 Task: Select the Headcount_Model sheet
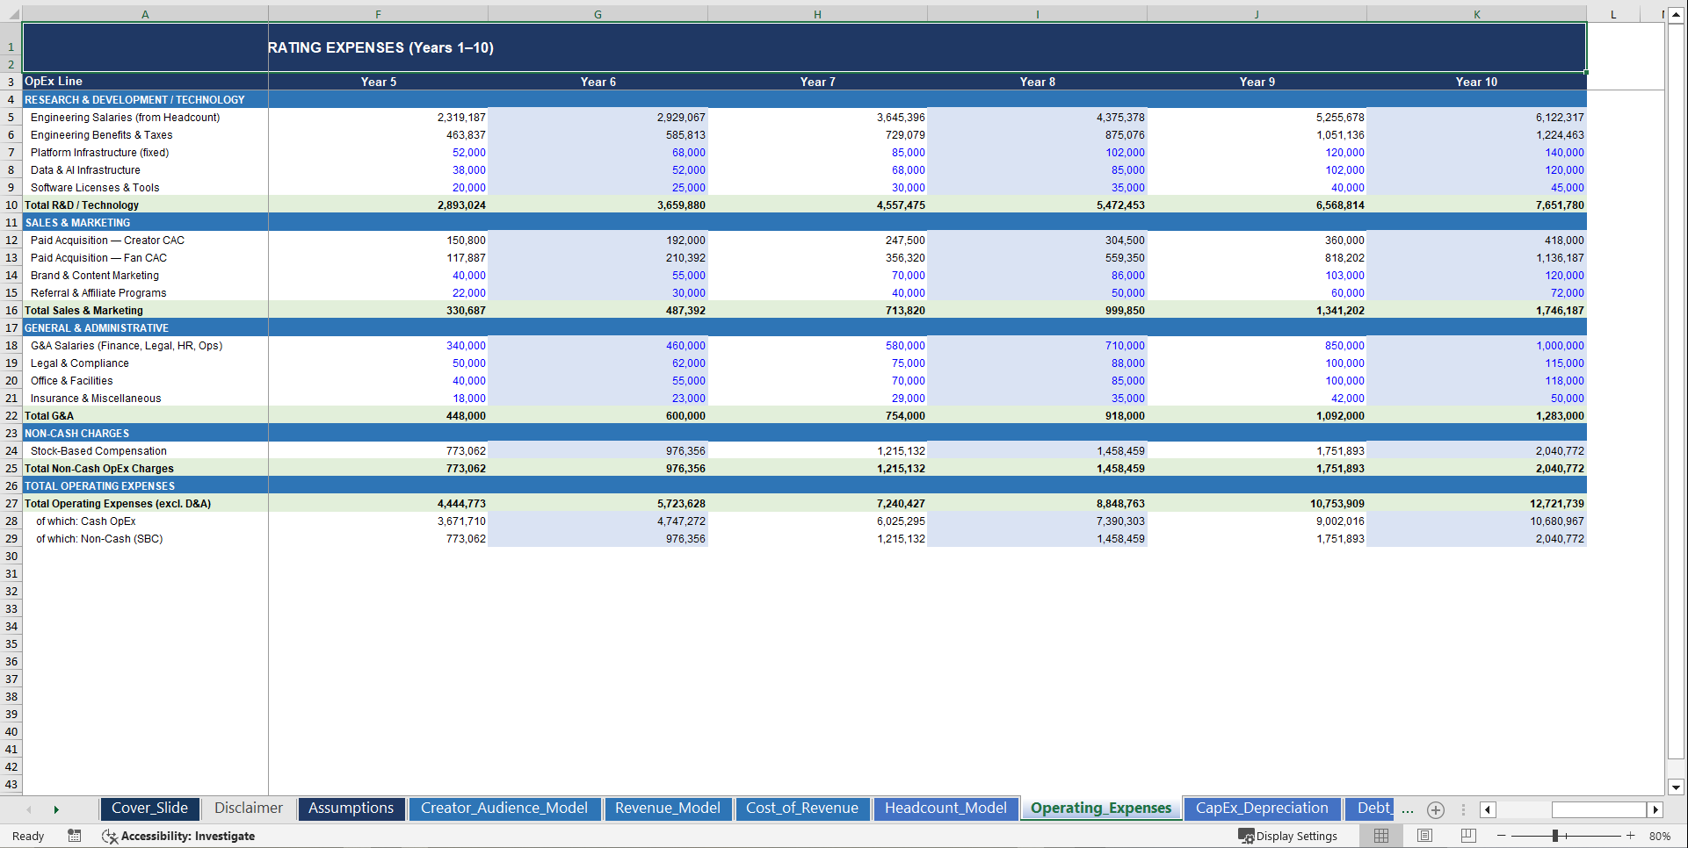(x=945, y=808)
